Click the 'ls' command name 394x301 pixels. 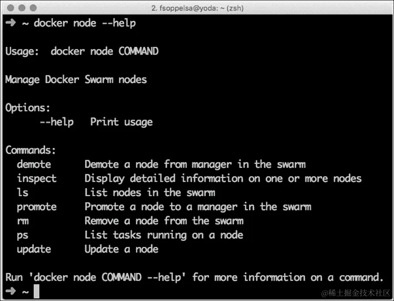click(23, 192)
